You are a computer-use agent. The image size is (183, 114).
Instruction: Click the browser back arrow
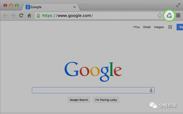pos(5,15)
